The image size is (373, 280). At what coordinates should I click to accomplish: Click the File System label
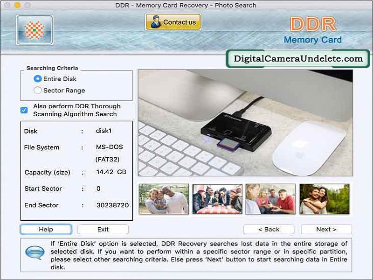point(41,147)
